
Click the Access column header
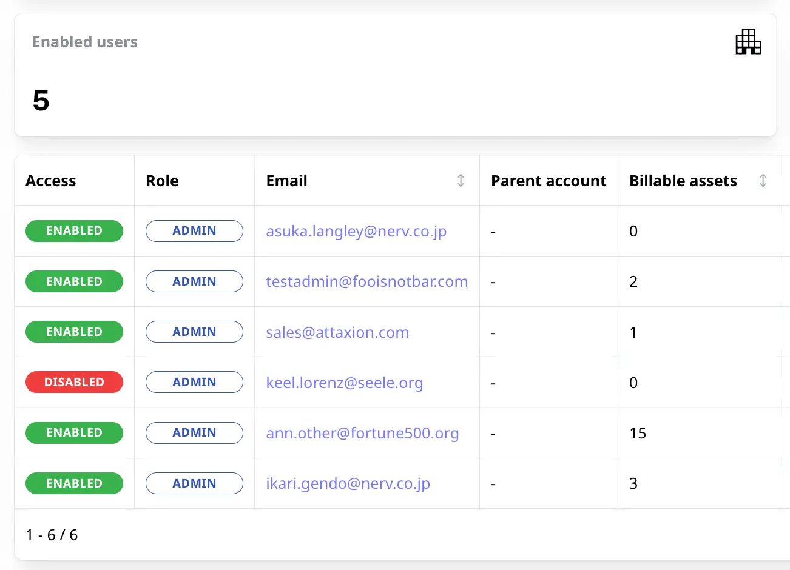click(x=51, y=181)
